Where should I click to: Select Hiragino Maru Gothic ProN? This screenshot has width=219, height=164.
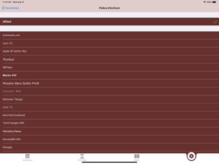tap(109, 84)
